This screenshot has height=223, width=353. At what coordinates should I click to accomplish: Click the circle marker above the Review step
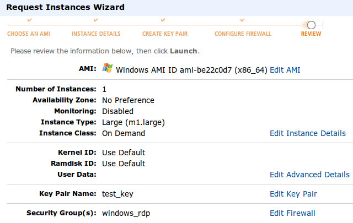coord(311,25)
